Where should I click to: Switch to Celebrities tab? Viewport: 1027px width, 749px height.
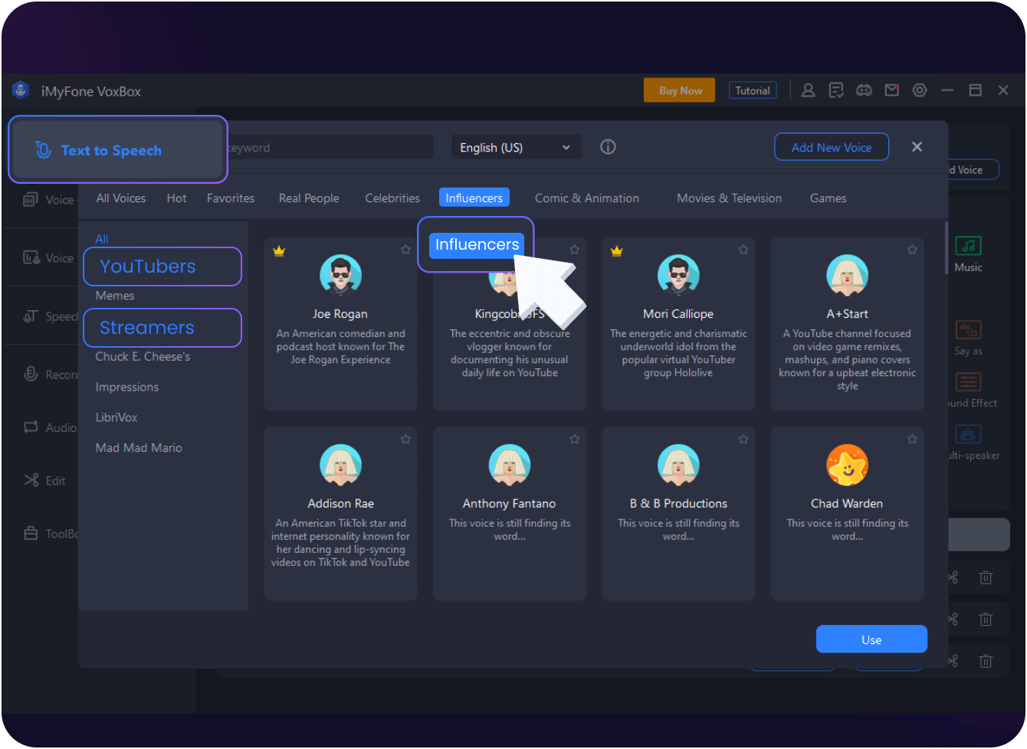click(x=392, y=198)
